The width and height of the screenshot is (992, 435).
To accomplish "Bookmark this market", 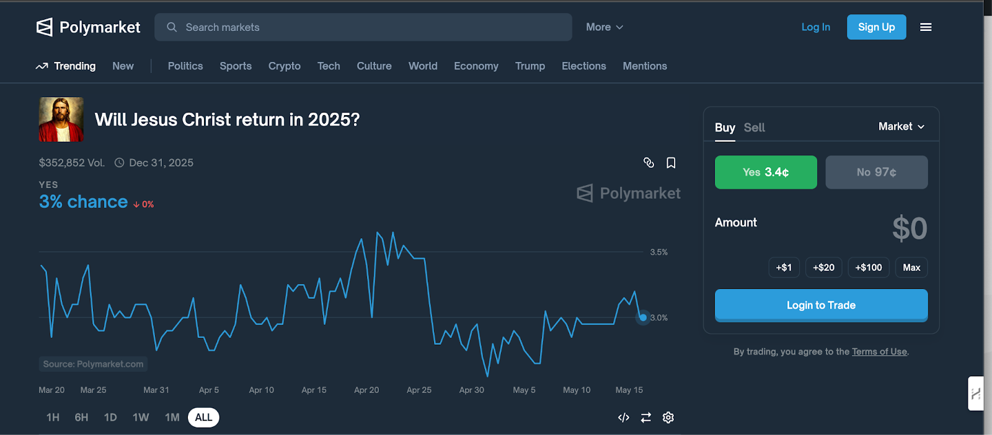I will 671,163.
